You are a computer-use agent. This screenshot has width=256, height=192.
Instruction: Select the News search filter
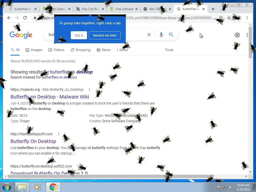tap(104, 50)
